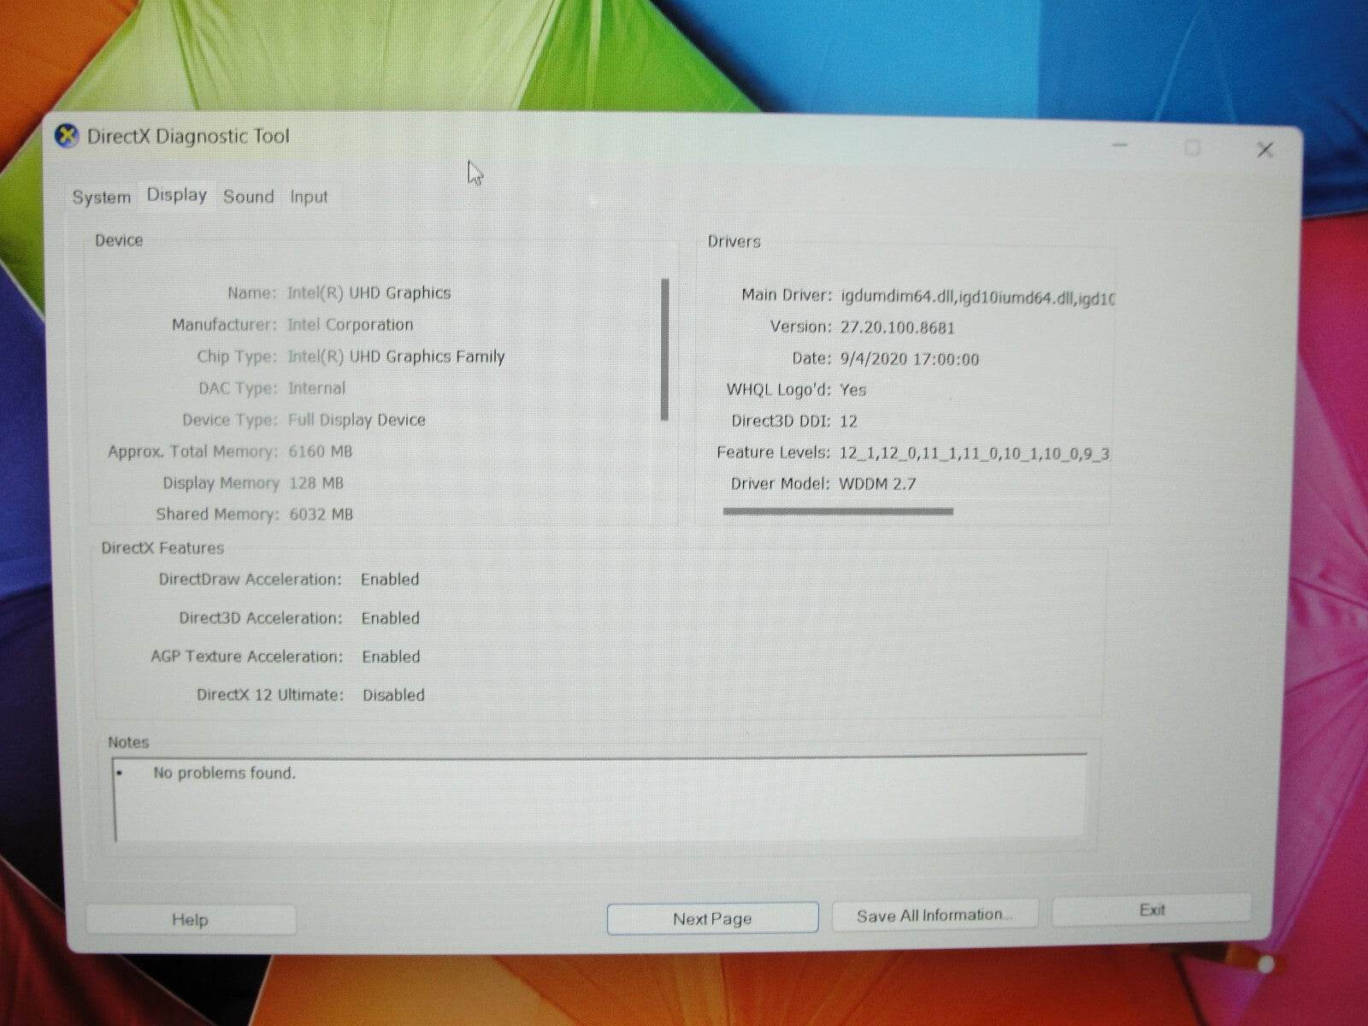This screenshot has width=1368, height=1026.
Task: Open the Sound tab
Action: [248, 196]
